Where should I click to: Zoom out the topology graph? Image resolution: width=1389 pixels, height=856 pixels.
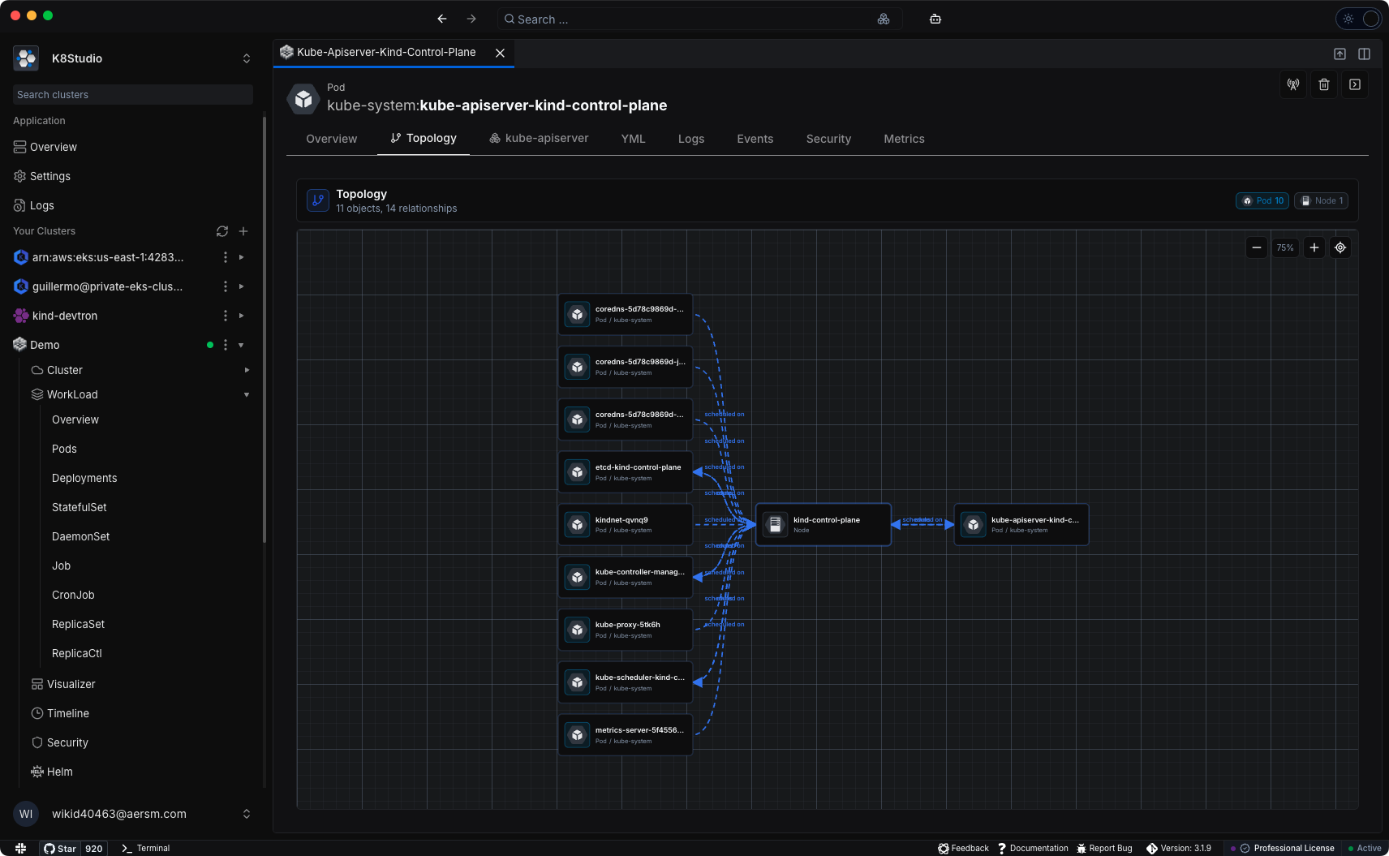click(1257, 247)
